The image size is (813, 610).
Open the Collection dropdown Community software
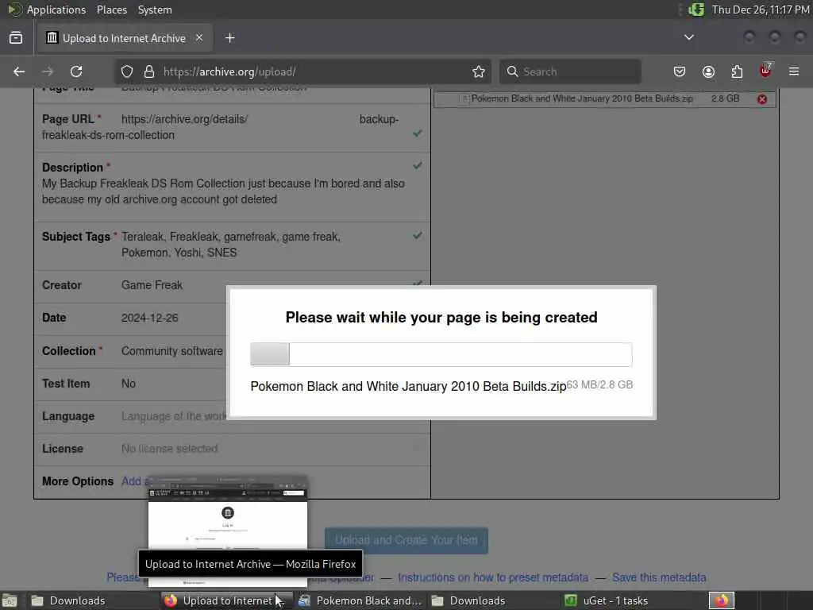[x=172, y=351]
